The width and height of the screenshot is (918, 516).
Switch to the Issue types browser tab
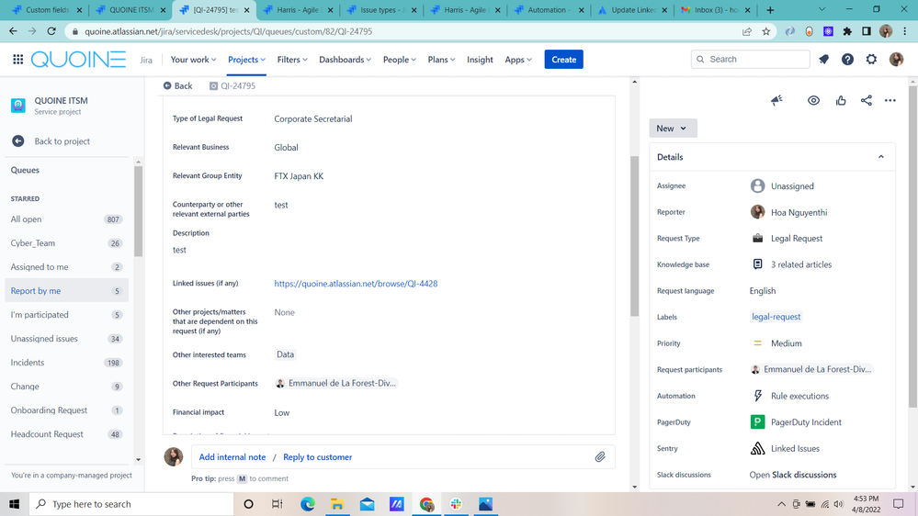(381, 10)
